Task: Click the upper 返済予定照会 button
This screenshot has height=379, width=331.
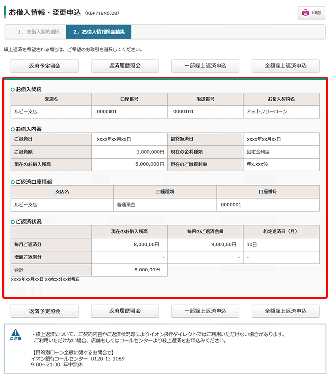Action: pyautogui.click(x=45, y=66)
